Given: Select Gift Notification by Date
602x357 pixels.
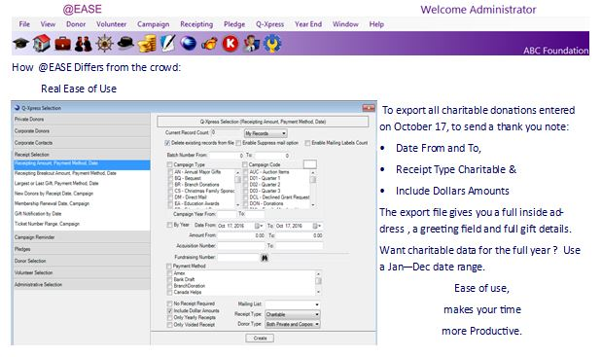Looking at the screenshot, I should [x=38, y=213].
